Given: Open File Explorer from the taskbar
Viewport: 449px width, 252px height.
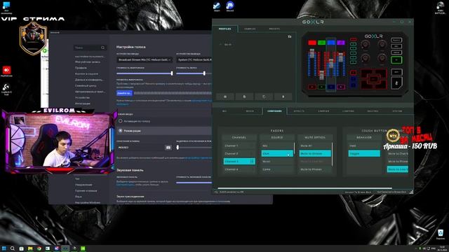Looking at the screenshot, I should 30,248.
